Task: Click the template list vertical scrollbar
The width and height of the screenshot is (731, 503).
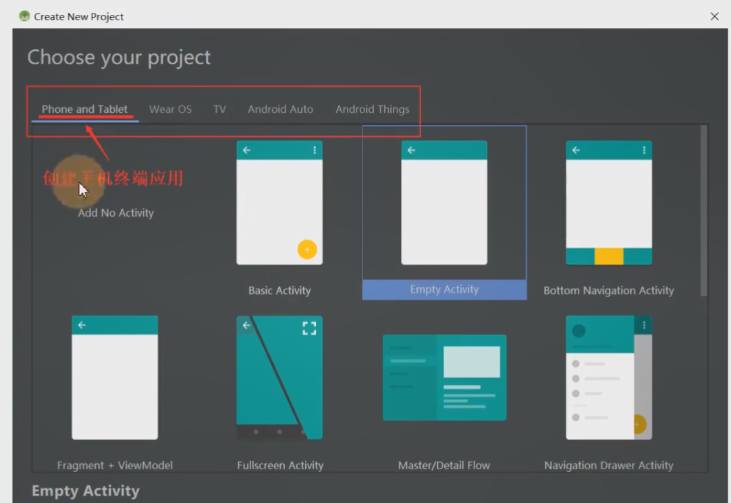Action: (x=704, y=209)
